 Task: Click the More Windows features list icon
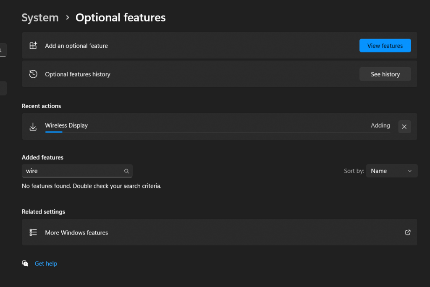pyautogui.click(x=33, y=232)
